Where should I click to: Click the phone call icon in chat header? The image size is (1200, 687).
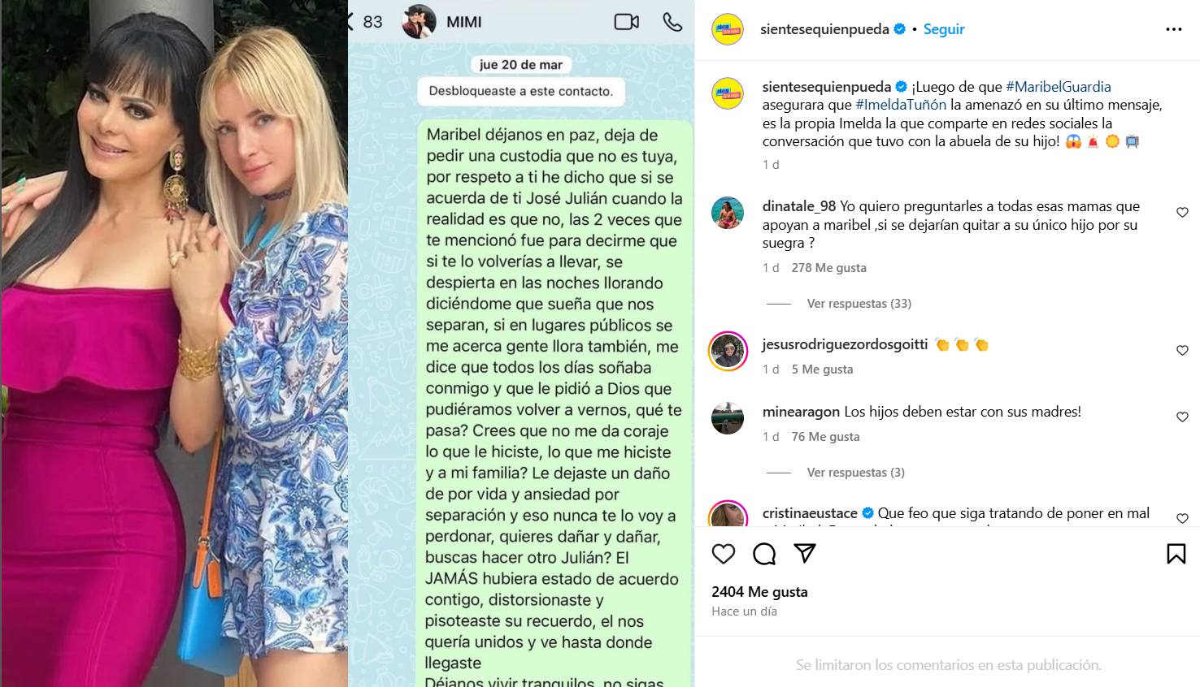coord(672,22)
